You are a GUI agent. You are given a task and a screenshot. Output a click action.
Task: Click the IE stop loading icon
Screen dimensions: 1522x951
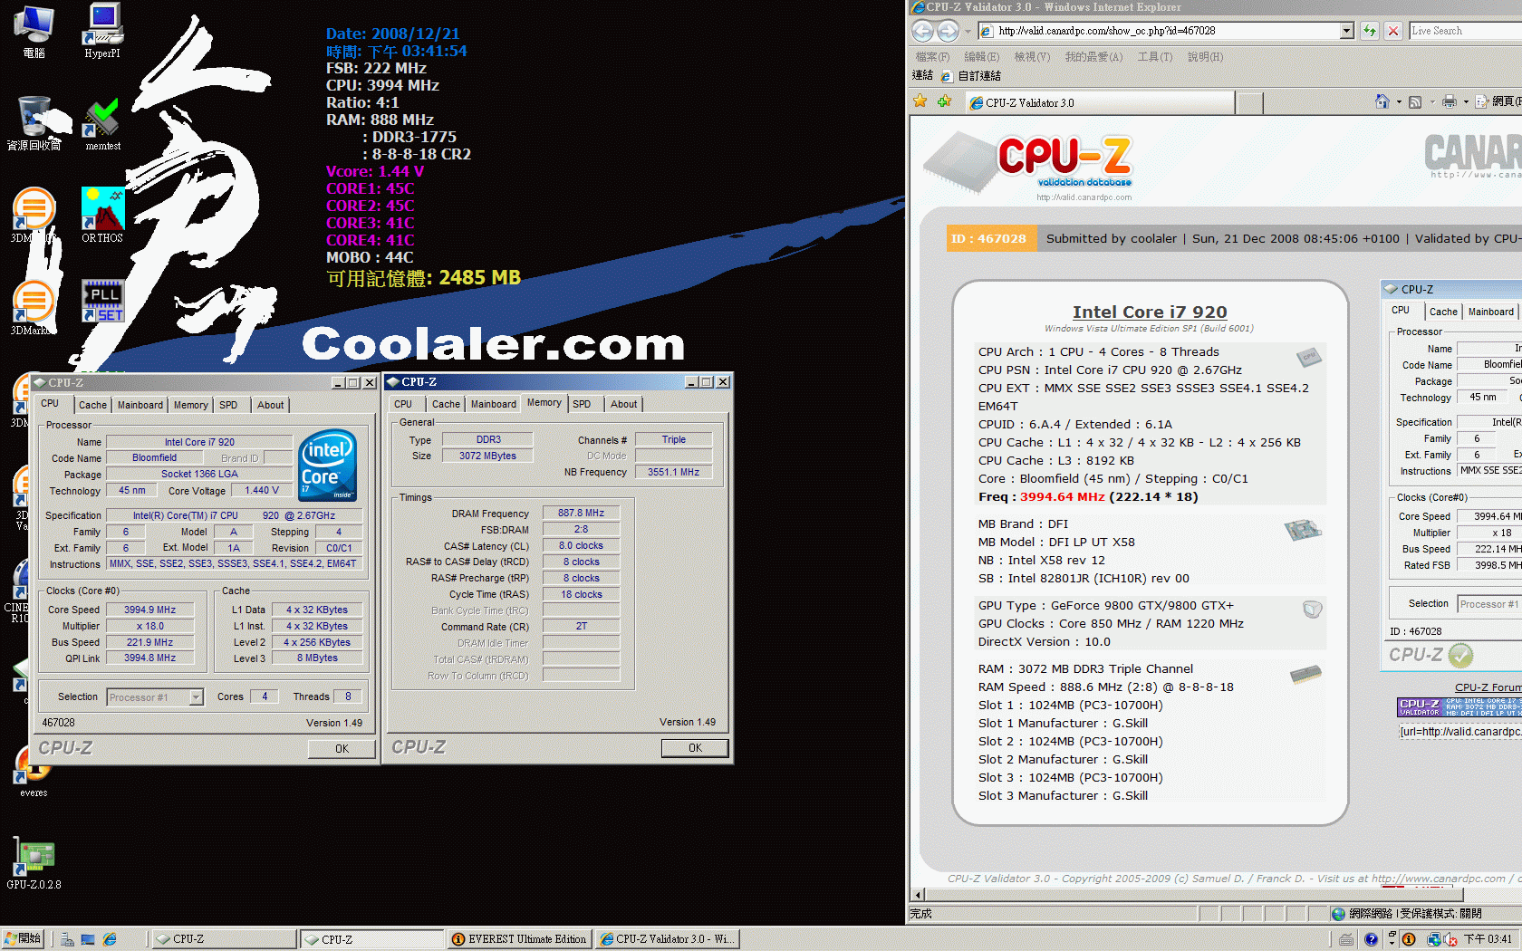pyautogui.click(x=1393, y=31)
